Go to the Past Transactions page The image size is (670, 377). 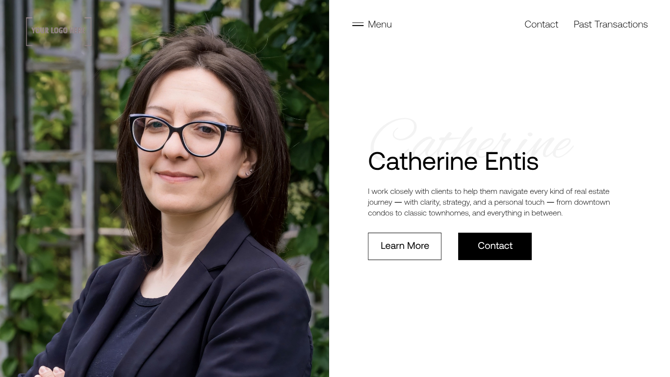[x=611, y=24]
